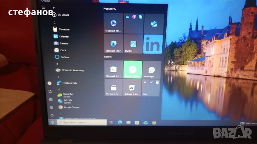Open the Office apps folder tile
This screenshot has width=257, height=144.
pos(134,24)
